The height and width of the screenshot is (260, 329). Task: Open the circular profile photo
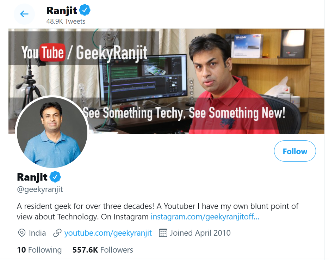pos(52,132)
